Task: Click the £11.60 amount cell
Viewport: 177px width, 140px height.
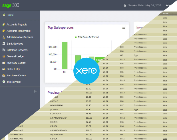Action: coord(89,135)
